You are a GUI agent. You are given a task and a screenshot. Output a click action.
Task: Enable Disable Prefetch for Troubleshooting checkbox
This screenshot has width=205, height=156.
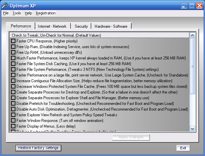[x=13, y=104]
